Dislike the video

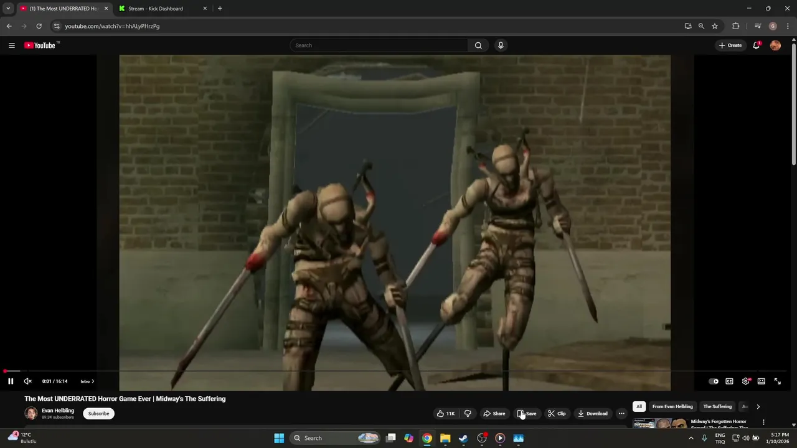468,414
